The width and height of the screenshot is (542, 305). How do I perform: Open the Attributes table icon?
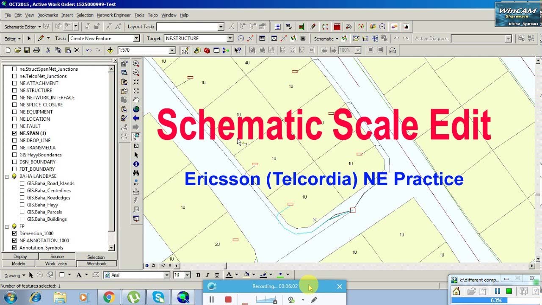tap(262, 38)
